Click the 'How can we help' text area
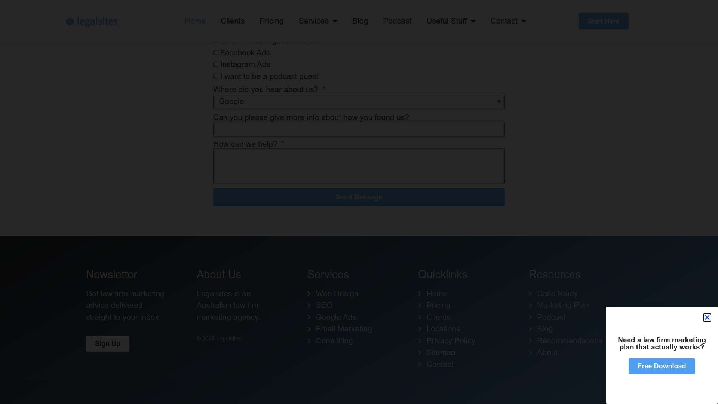The height and width of the screenshot is (404, 718). [359, 166]
